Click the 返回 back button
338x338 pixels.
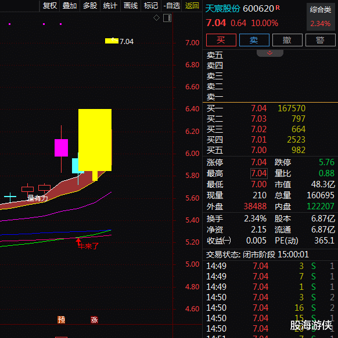click(x=192, y=6)
